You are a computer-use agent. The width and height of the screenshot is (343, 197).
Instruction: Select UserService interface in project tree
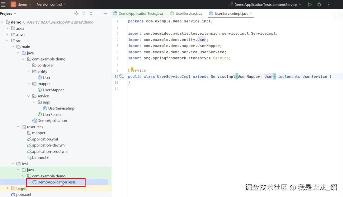53,115
